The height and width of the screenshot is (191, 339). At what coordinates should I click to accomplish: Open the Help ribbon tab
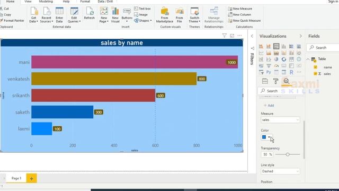(x=66, y=2)
